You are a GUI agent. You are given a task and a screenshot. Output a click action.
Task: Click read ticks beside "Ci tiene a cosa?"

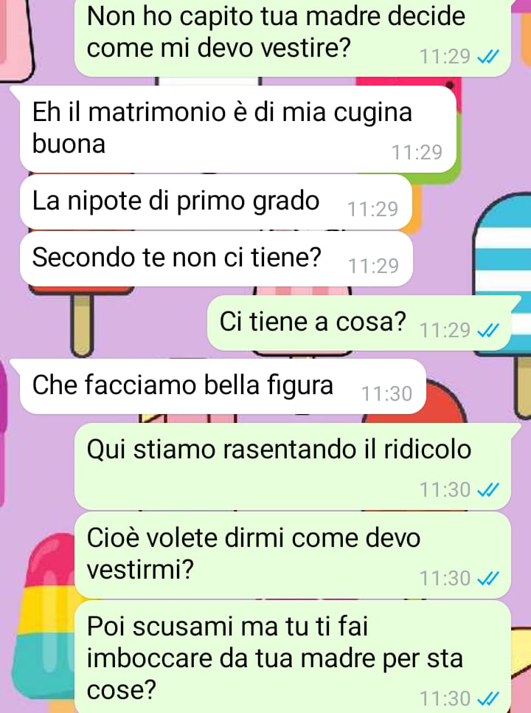(x=489, y=331)
